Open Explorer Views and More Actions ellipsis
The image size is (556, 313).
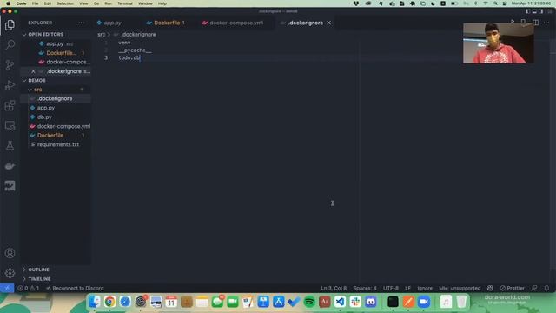click(82, 23)
